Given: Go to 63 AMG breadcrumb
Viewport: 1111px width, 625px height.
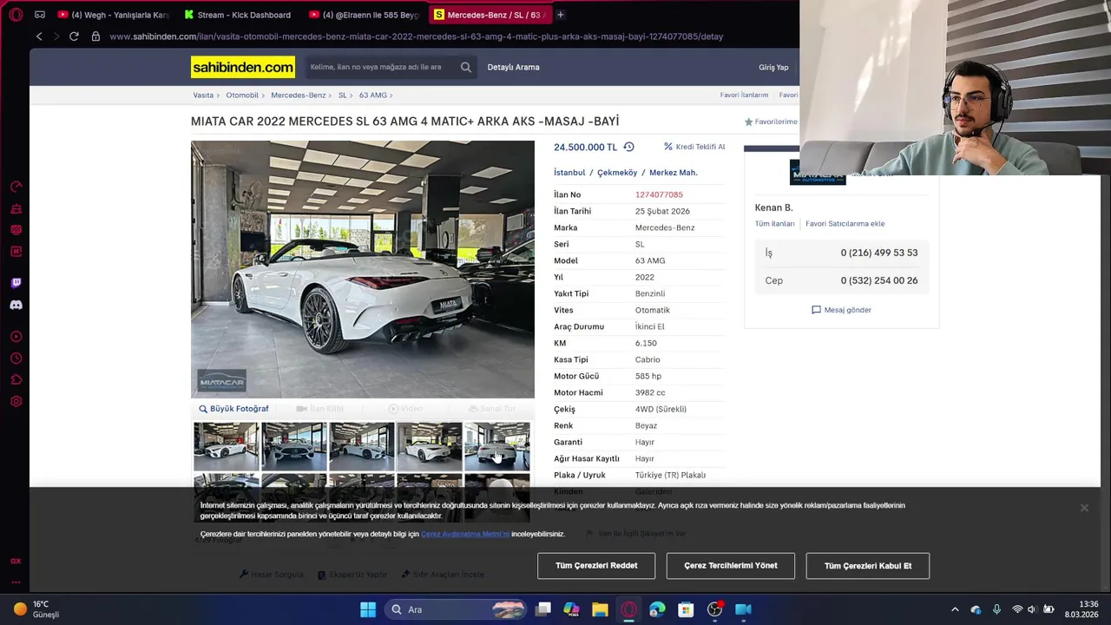Looking at the screenshot, I should click(372, 95).
